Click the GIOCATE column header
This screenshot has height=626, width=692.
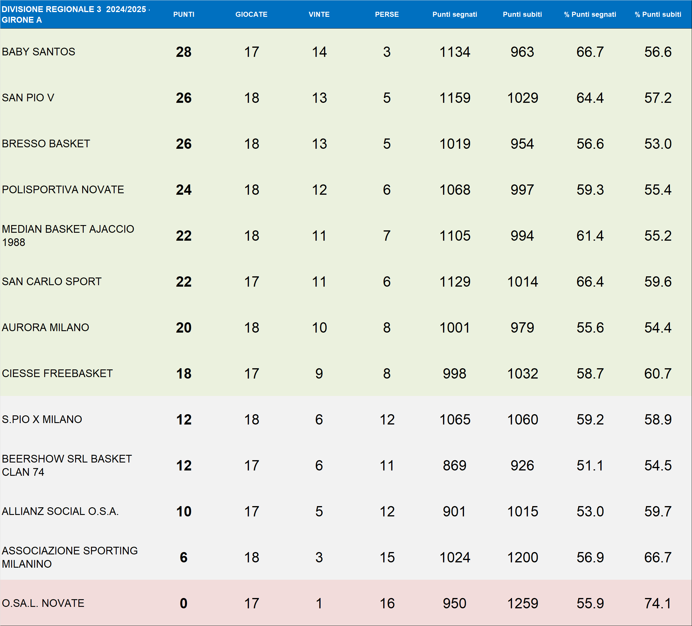pyautogui.click(x=251, y=14)
